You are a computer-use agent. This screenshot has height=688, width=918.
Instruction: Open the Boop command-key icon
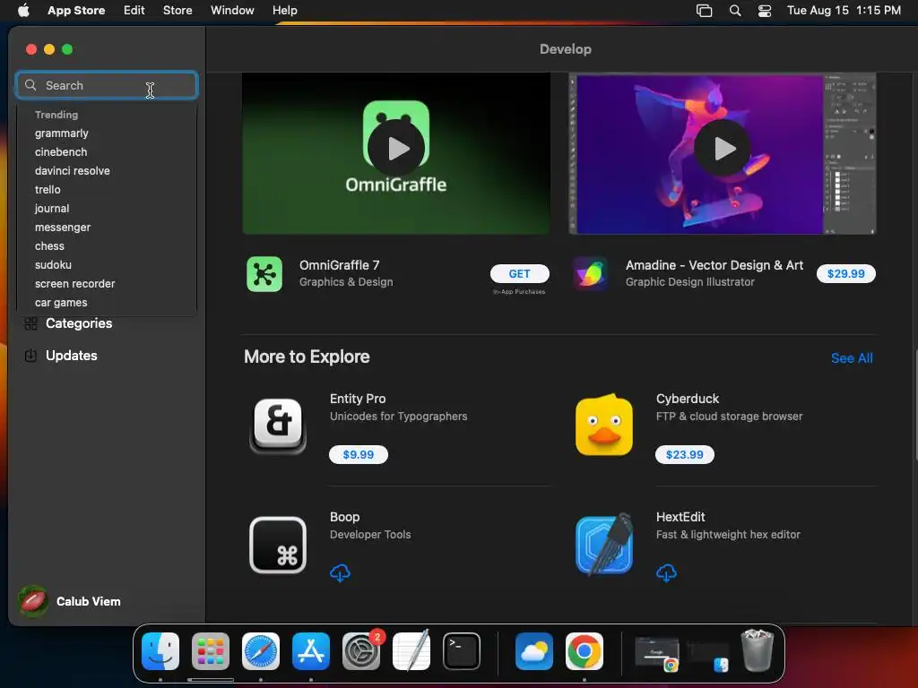tap(278, 545)
